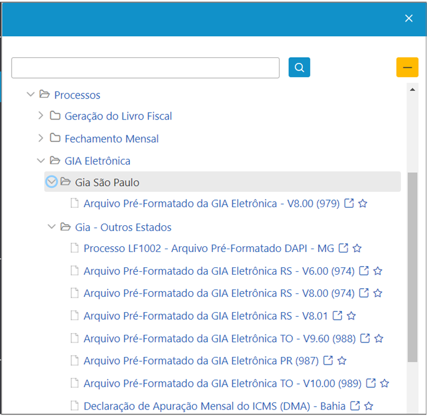Viewport: 427px width, 416px height.
Task: Open RS - V8.00 (974) in new window icon
Action: click(364, 293)
